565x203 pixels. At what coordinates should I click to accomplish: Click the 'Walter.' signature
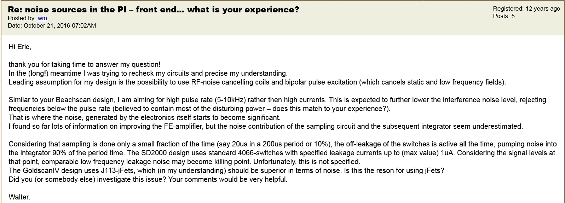click(19, 197)
